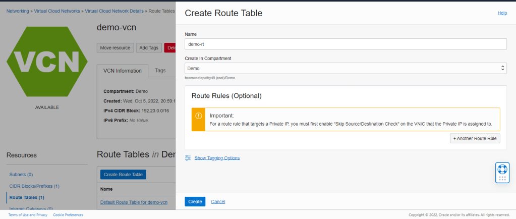Viewport: 516px width, 219px height.
Task: Click the orange warning exclamation icon
Action: tap(199, 120)
